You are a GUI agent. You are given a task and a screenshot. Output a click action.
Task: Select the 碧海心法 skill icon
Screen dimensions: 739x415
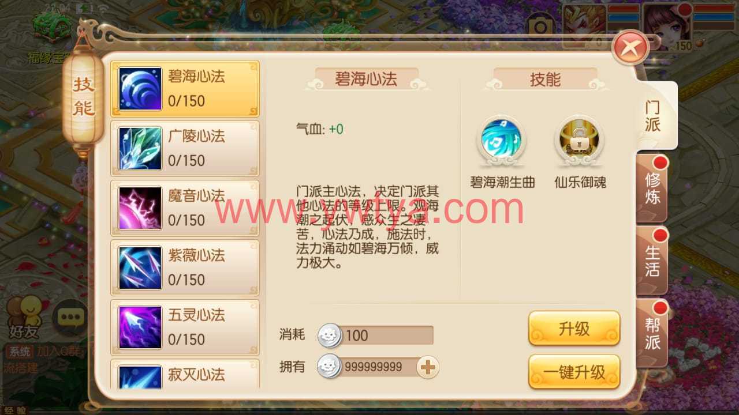pos(140,89)
